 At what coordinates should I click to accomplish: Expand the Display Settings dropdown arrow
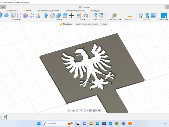point(92,111)
